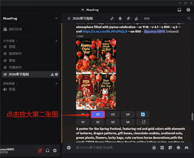Open the 海报制作 channel
Viewport: 194px width, 158px height.
[31, 54]
